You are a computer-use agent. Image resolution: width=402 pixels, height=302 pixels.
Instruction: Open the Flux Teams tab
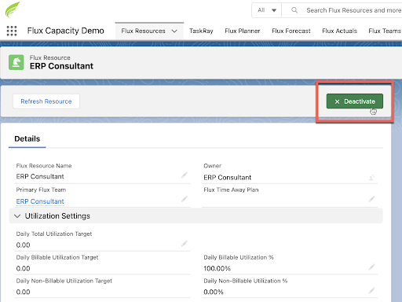coord(385,31)
